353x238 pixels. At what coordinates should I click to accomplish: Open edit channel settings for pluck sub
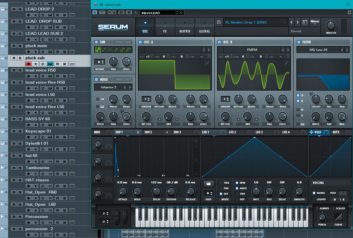[x=43, y=64]
